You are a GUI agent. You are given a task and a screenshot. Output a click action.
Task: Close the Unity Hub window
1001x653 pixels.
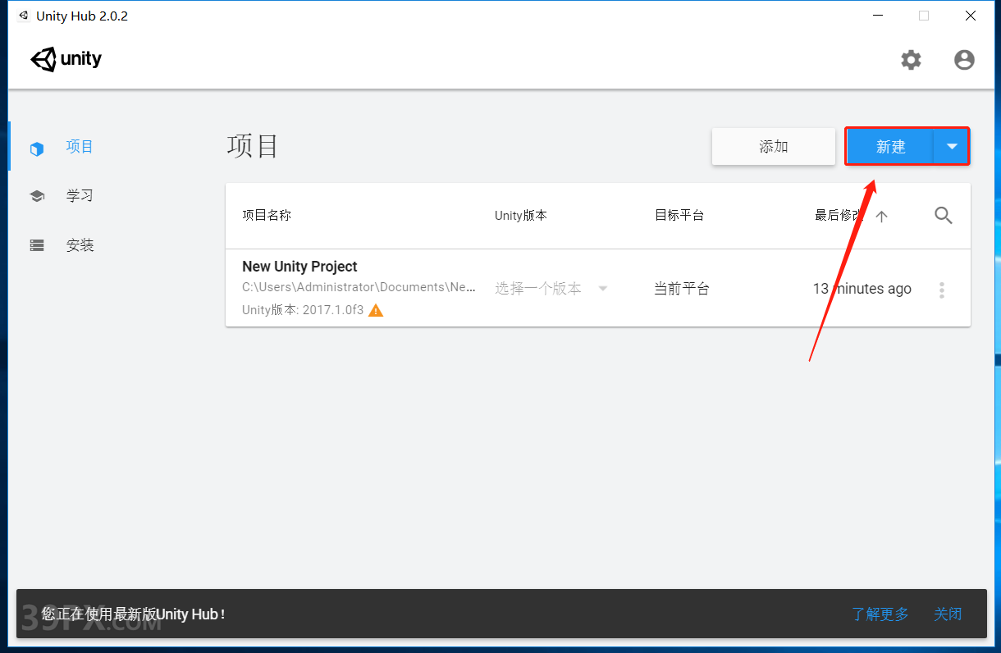pos(971,16)
